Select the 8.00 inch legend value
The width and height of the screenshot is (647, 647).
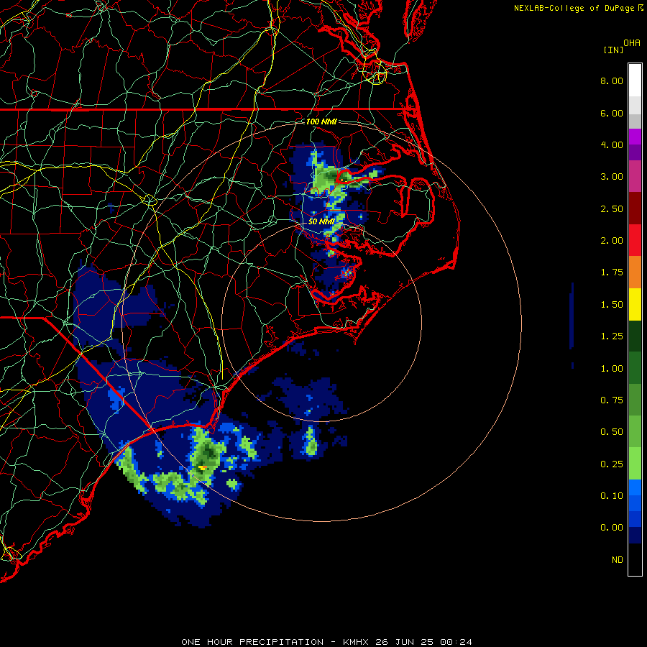coord(612,81)
